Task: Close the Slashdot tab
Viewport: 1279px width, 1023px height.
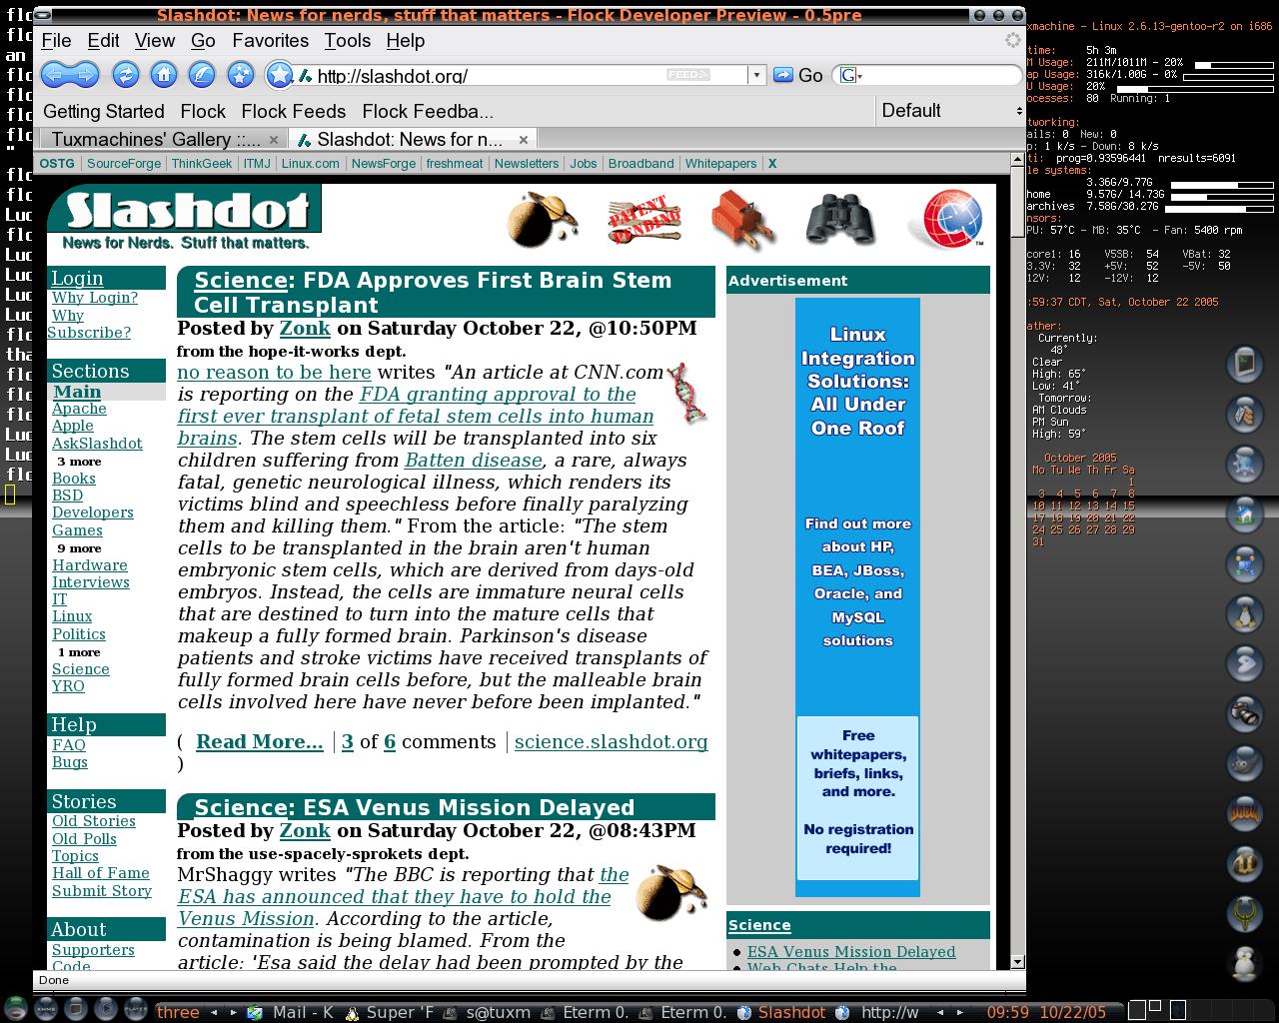Action: coord(524,140)
